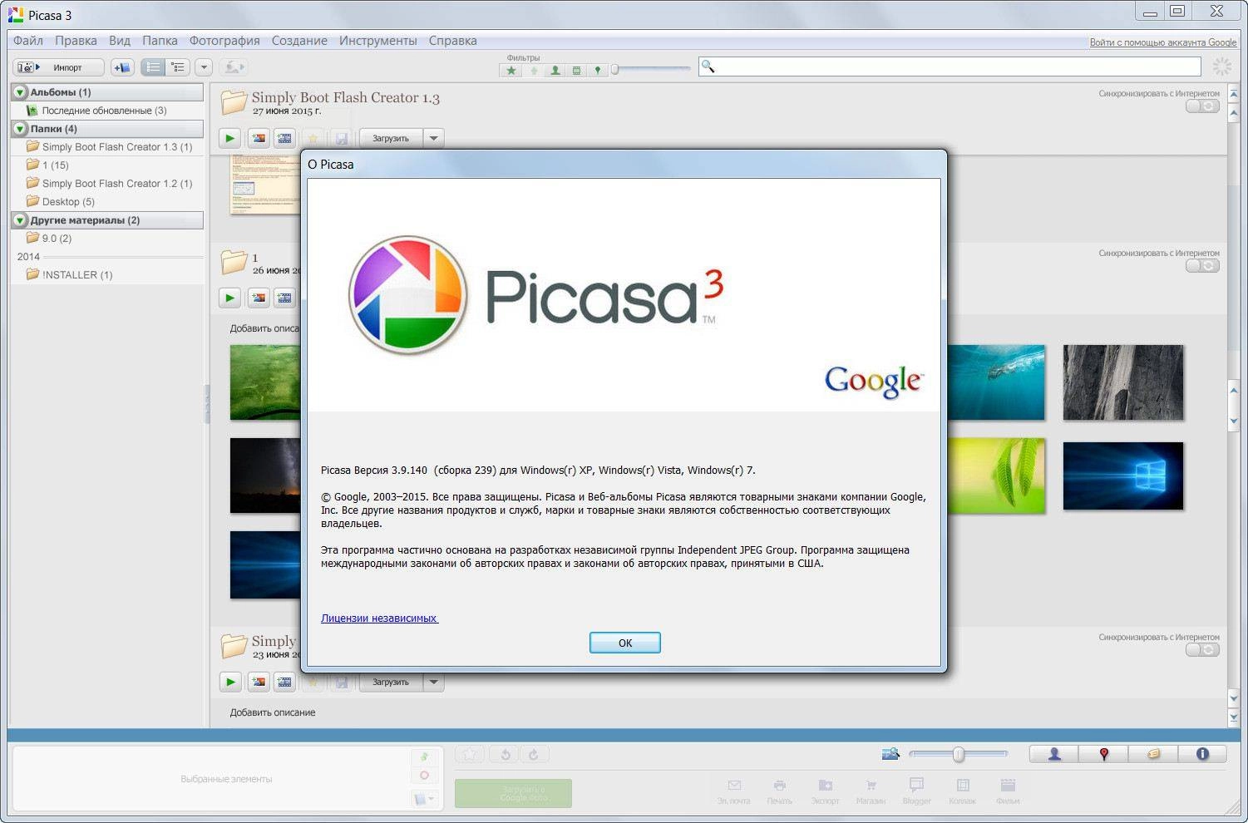Open the Файл menu
The height and width of the screenshot is (823, 1248).
click(28, 41)
